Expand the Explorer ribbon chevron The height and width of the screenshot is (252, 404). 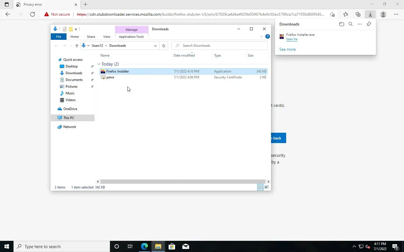click(x=261, y=36)
